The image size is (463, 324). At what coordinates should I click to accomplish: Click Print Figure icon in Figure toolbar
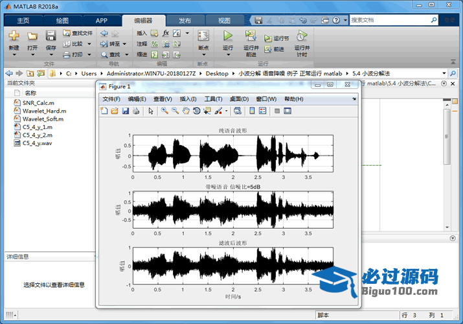(x=136, y=111)
